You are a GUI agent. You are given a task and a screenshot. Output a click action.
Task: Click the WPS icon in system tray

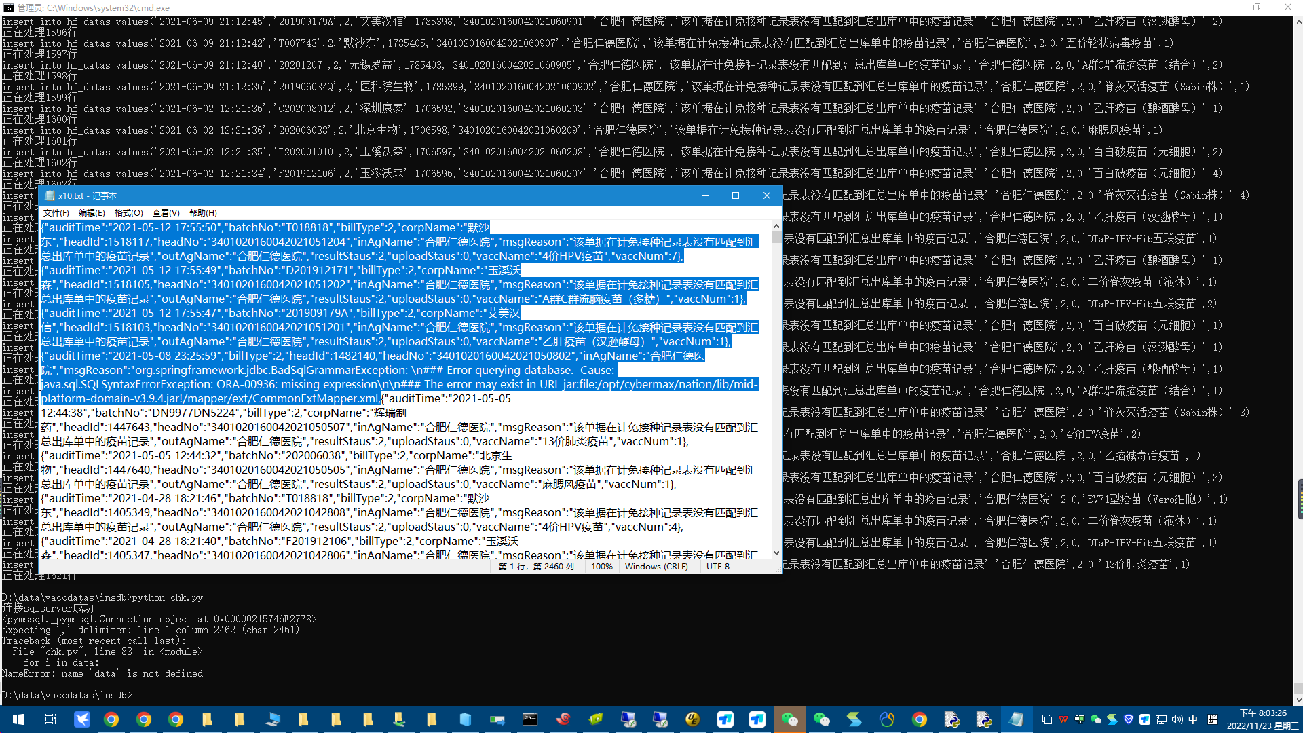(x=1063, y=719)
